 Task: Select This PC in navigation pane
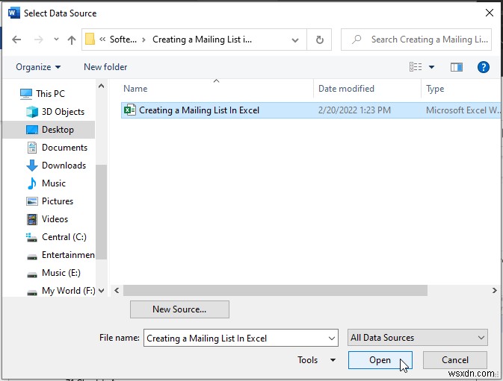click(42, 94)
